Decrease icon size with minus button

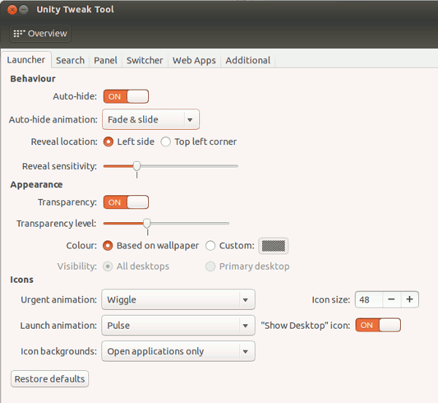[391, 300]
